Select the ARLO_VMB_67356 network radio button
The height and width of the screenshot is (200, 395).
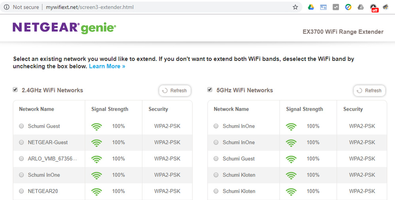pyautogui.click(x=21, y=159)
